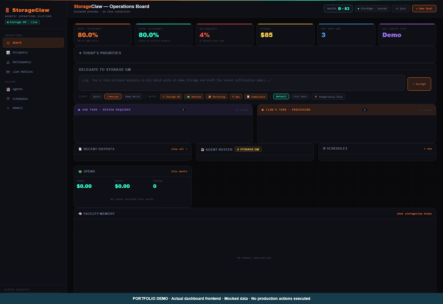Screen dimensions: 443x304
Task: Click the Storage GM Live status badge
Action: pyautogui.click(x=22, y=22)
